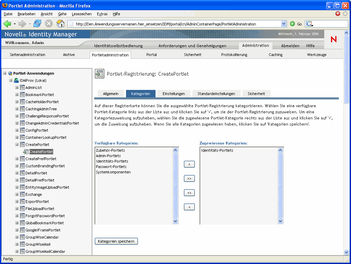
Task: Click the Stop loading icon
Action: pyautogui.click(x=48, y=23)
